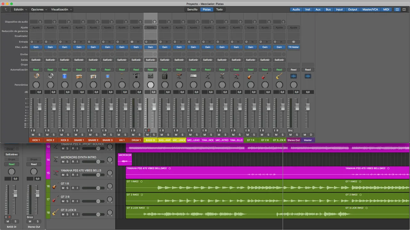Mute the MICROKORG SYNTH INTRO track
Viewport: 410px width, 230px height.
tap(63, 162)
